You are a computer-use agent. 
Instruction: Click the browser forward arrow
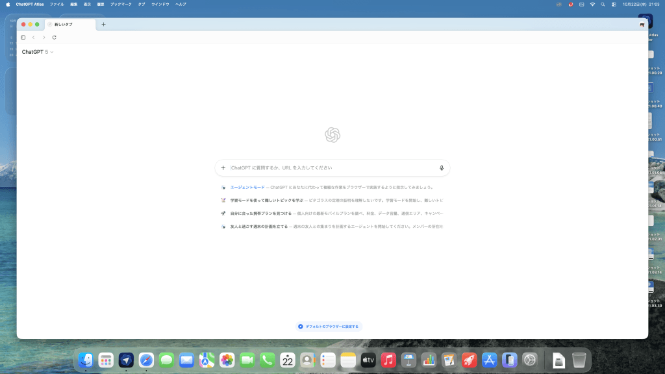click(x=44, y=38)
